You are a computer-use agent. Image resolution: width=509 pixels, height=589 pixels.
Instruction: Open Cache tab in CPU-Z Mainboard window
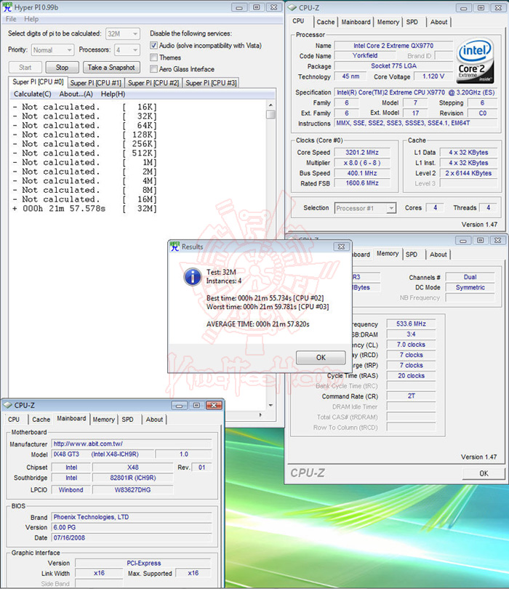pos(41,420)
